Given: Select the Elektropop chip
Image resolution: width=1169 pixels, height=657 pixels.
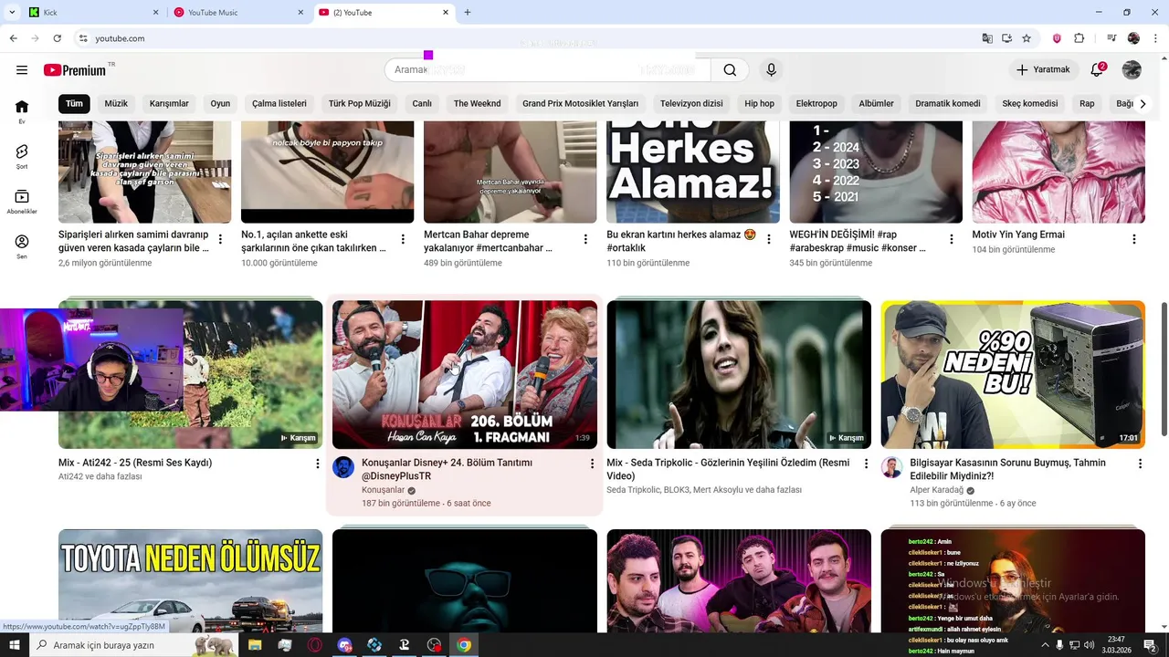Looking at the screenshot, I should tap(816, 103).
